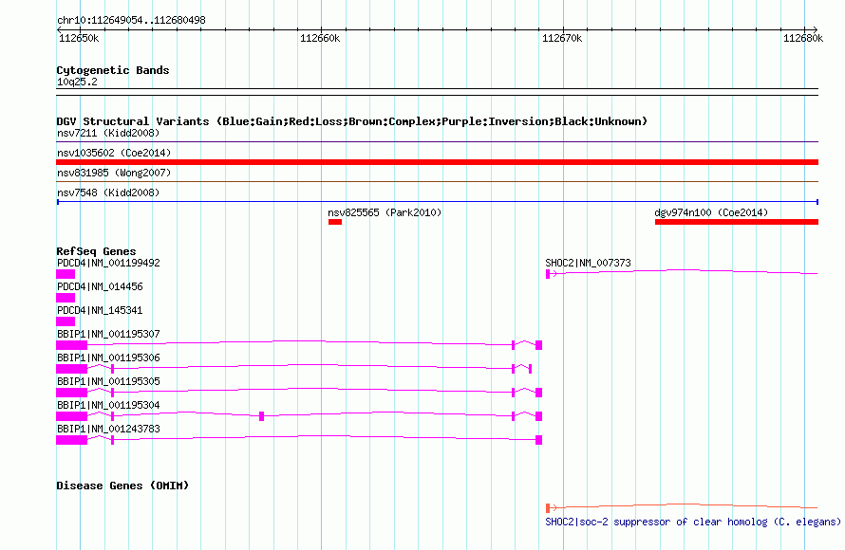Open variant nsv831985 (Wong2007) label

point(114,173)
